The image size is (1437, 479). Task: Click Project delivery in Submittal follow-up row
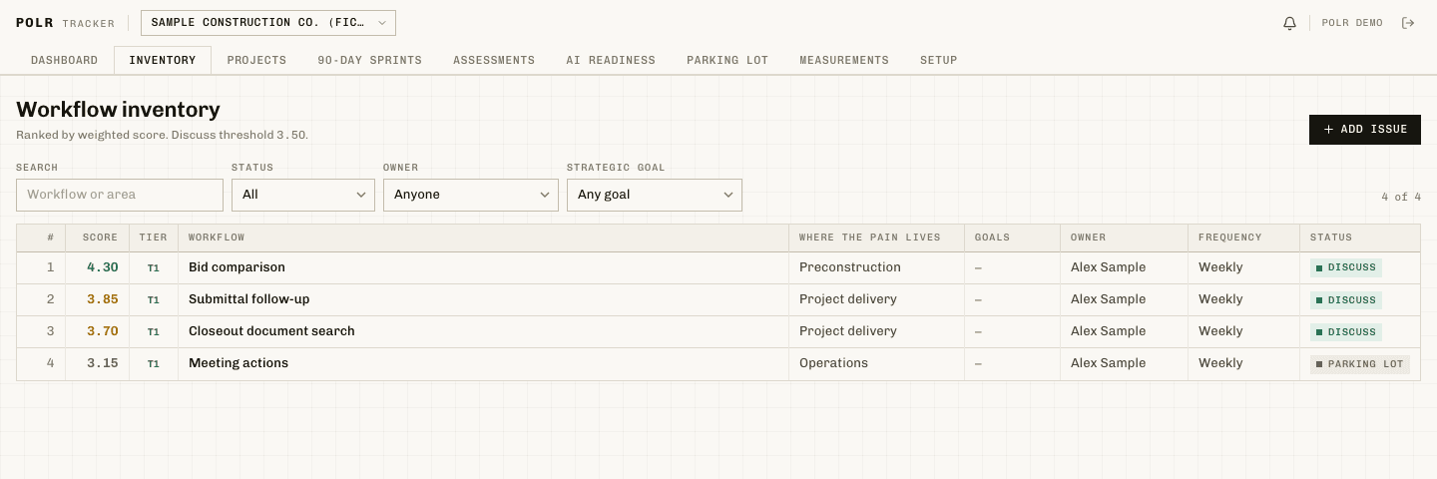pyautogui.click(x=848, y=299)
